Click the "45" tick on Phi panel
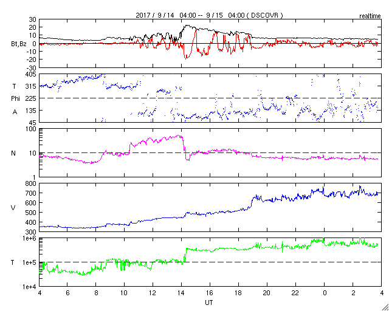The width and height of the screenshot is (389, 311). pos(33,123)
